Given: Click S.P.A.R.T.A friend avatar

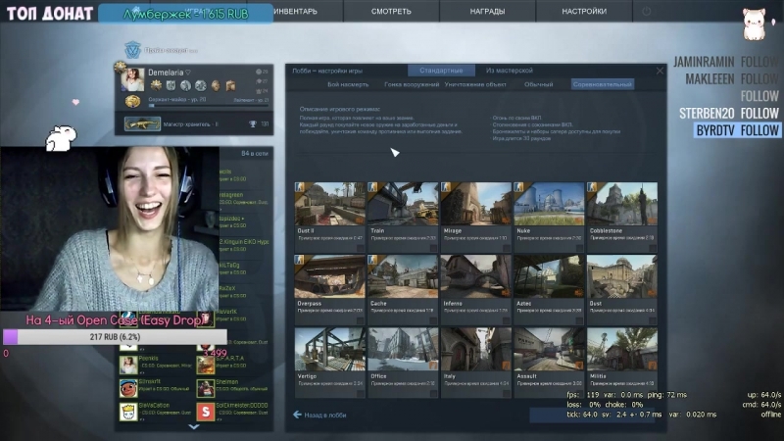Looking at the screenshot, I should pos(205,365).
